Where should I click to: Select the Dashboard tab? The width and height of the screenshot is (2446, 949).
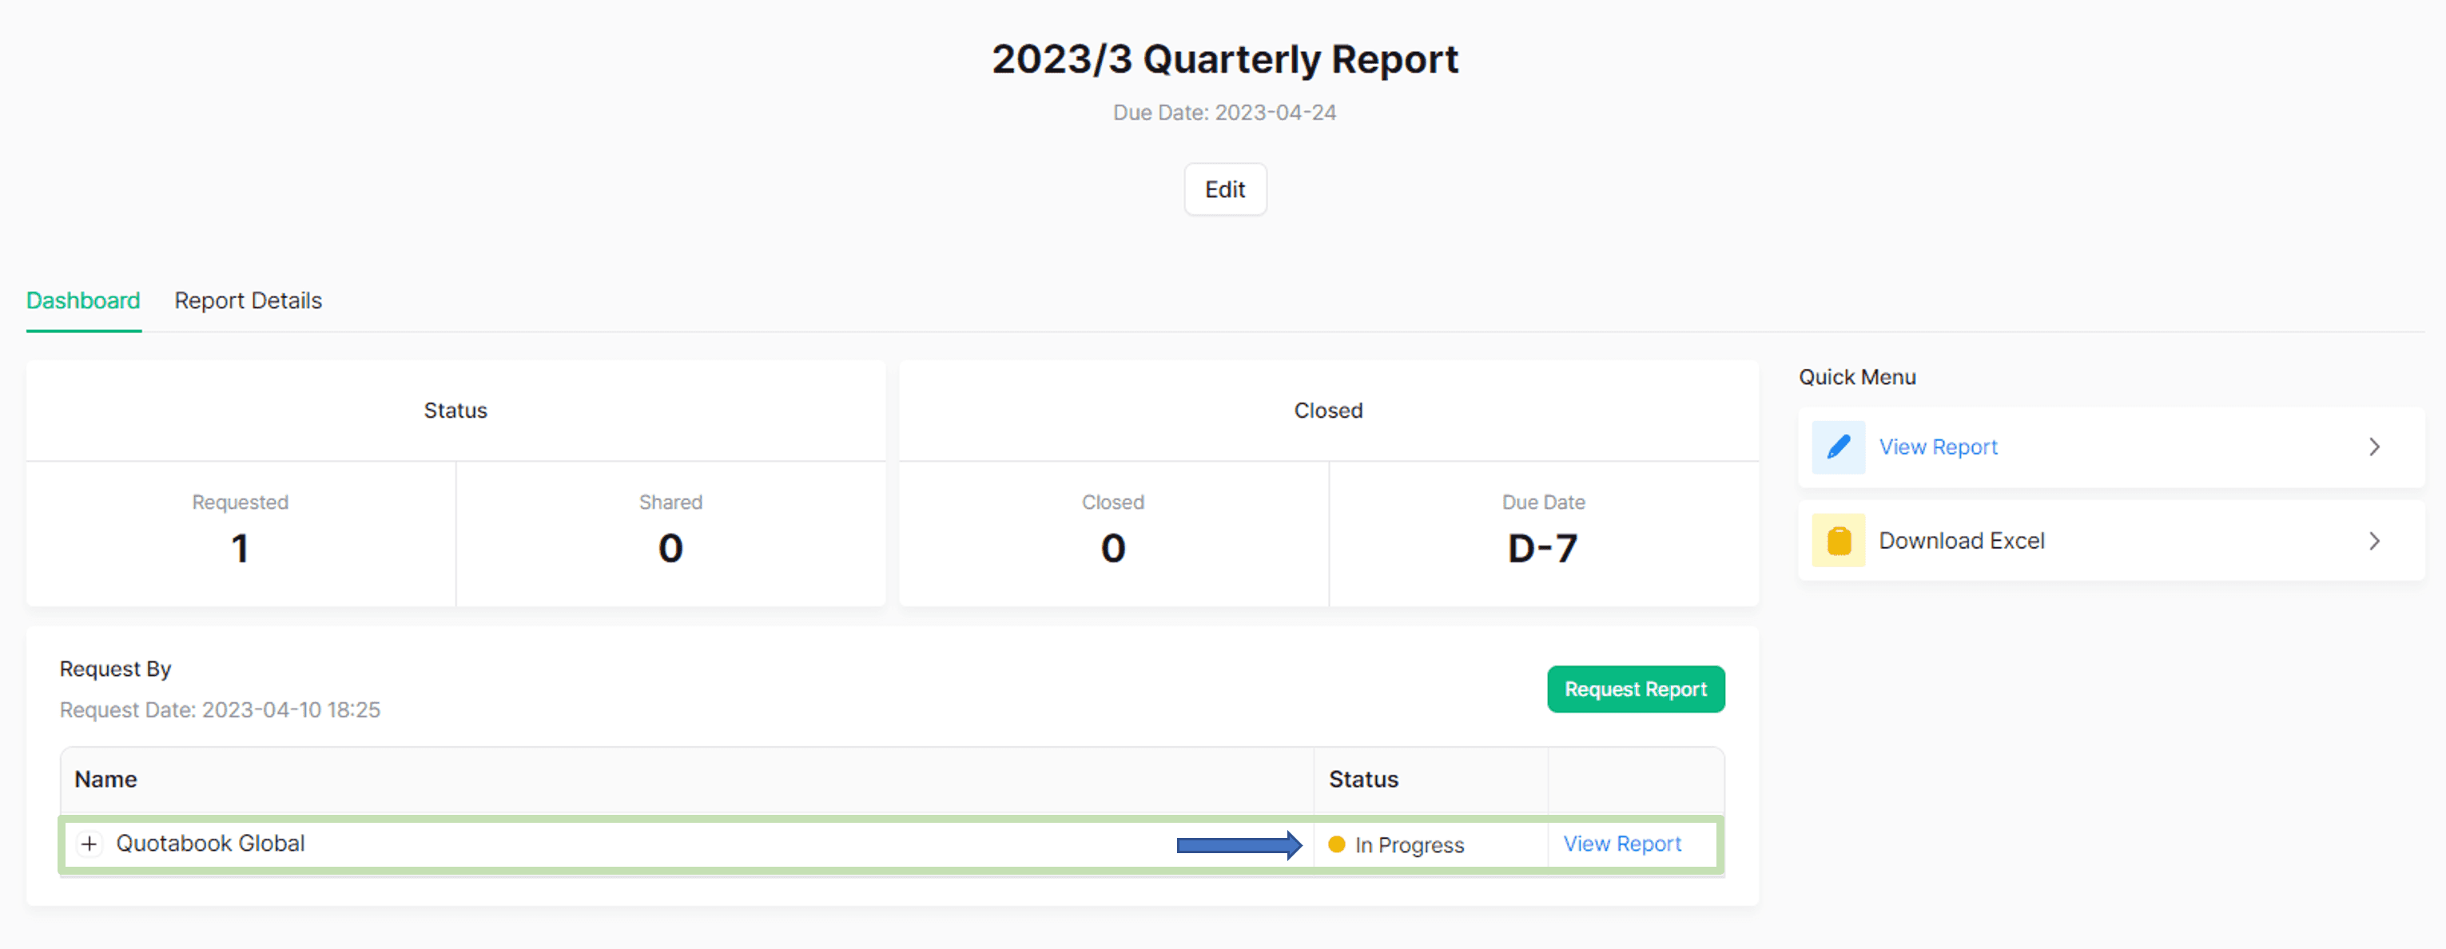82,301
